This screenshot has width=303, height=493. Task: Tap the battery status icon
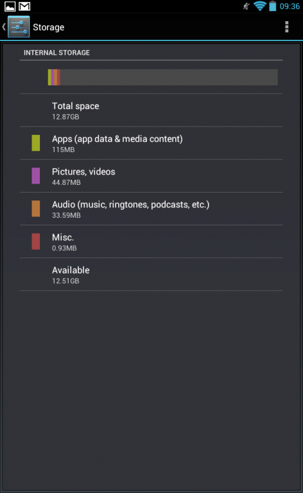pos(273,6)
